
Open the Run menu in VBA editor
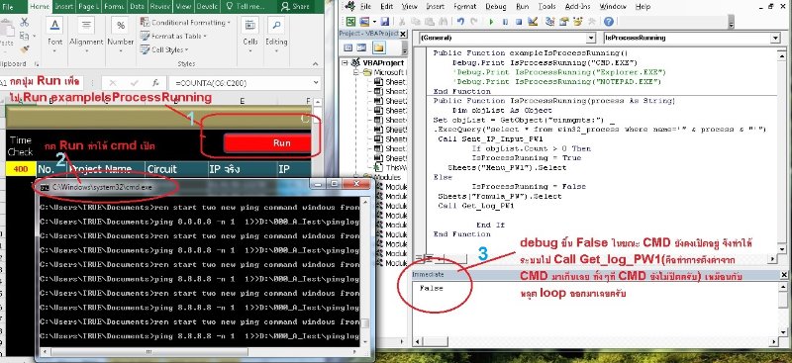click(523, 7)
